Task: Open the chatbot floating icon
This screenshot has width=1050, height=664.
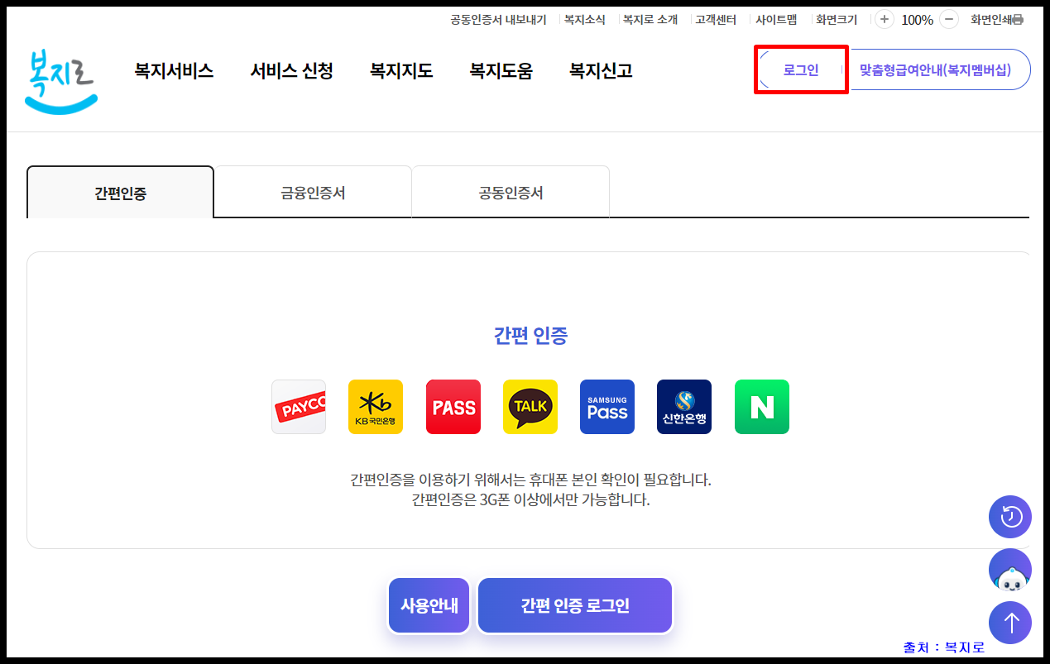Action: point(1009,570)
